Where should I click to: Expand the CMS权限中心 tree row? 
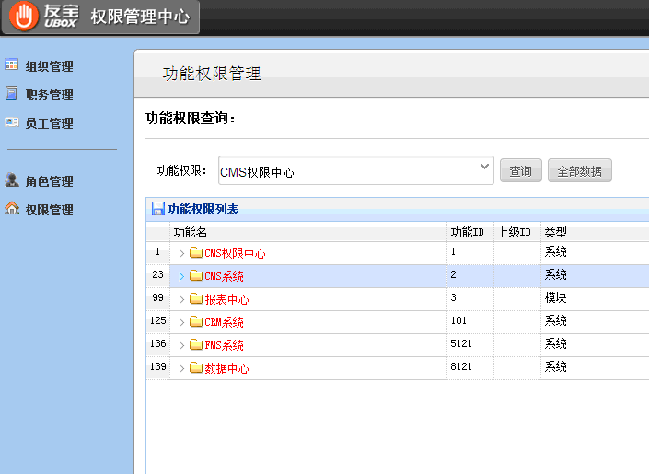coord(181,253)
